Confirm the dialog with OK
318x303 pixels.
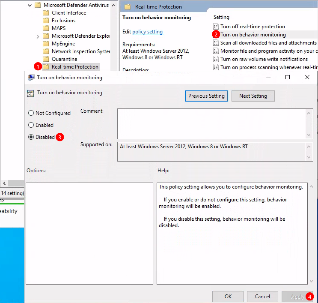click(x=228, y=297)
